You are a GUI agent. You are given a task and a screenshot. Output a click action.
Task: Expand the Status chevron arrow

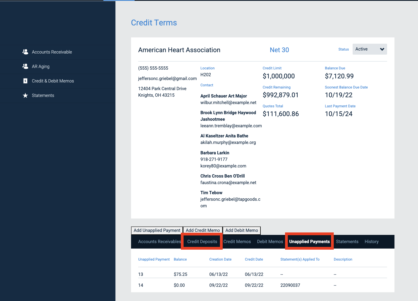tap(382, 49)
